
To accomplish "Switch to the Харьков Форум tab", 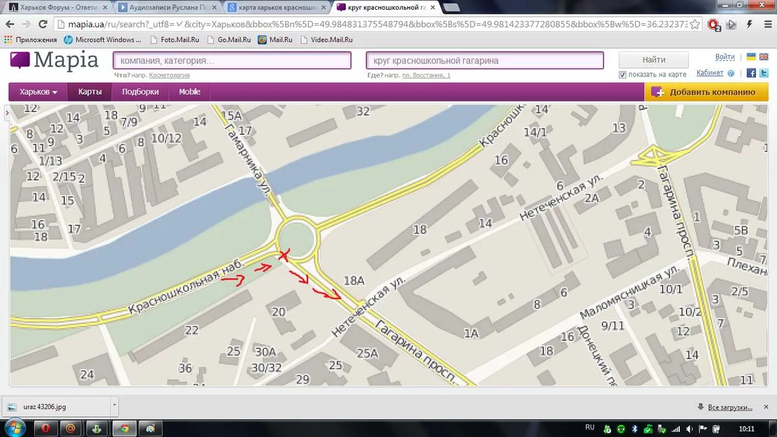I will (x=57, y=7).
